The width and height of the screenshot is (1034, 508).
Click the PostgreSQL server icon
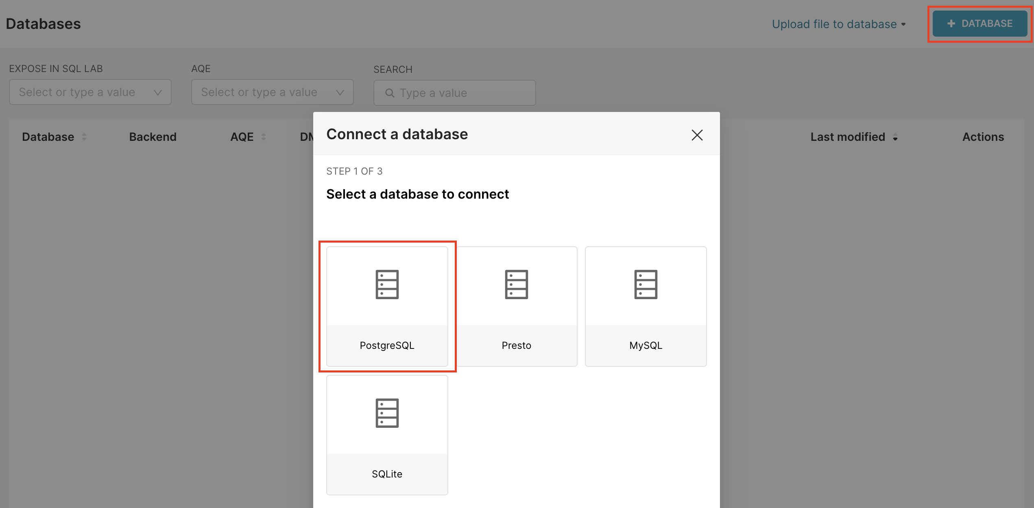point(387,285)
